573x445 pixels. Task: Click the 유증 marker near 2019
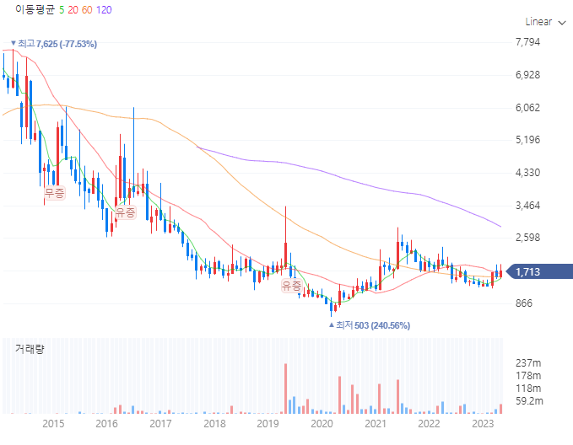[x=291, y=285]
